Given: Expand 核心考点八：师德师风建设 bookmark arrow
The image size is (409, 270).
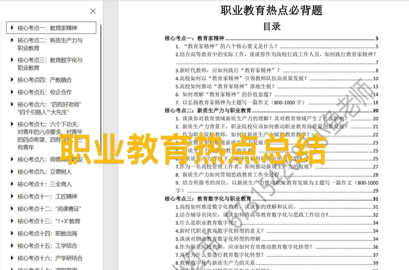Looking at the screenshot, I should [x=12, y=159].
